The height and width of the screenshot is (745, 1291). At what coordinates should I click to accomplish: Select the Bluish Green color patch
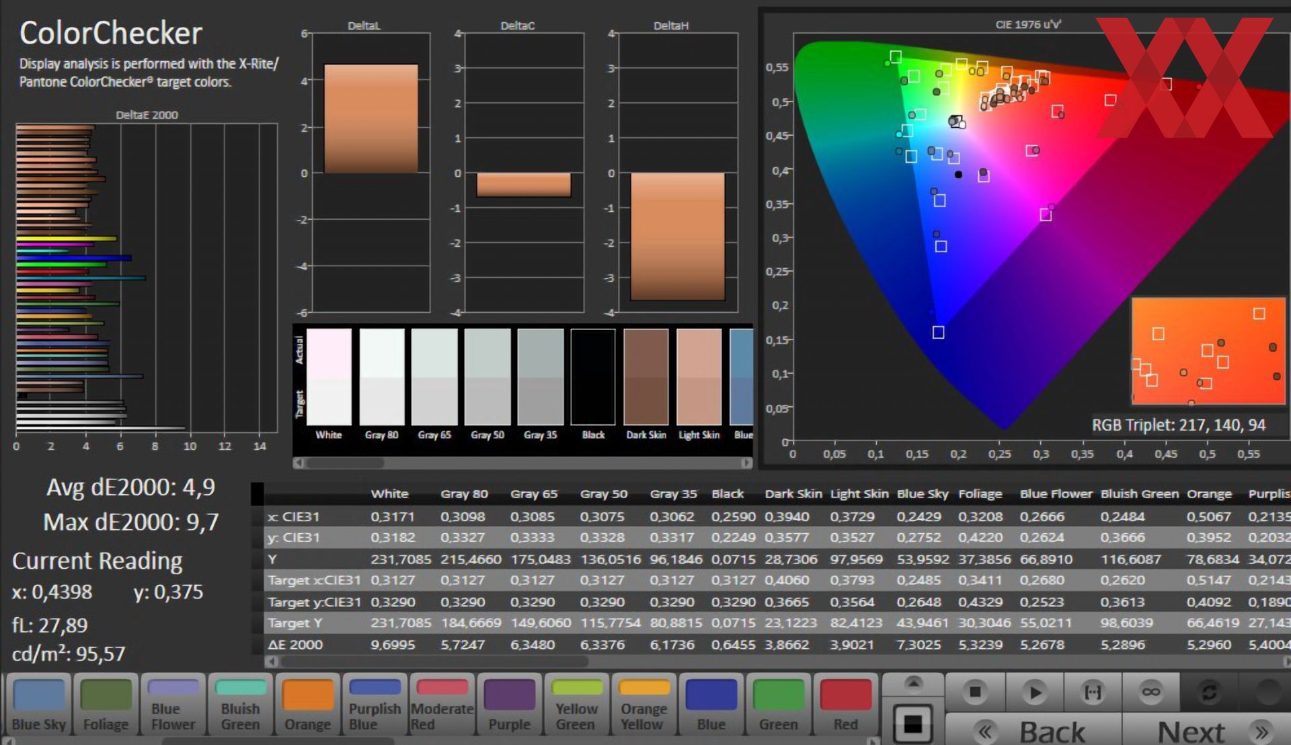click(240, 705)
